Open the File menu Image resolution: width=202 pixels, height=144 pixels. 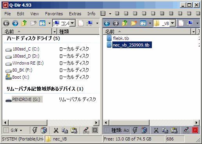coord(7,14)
